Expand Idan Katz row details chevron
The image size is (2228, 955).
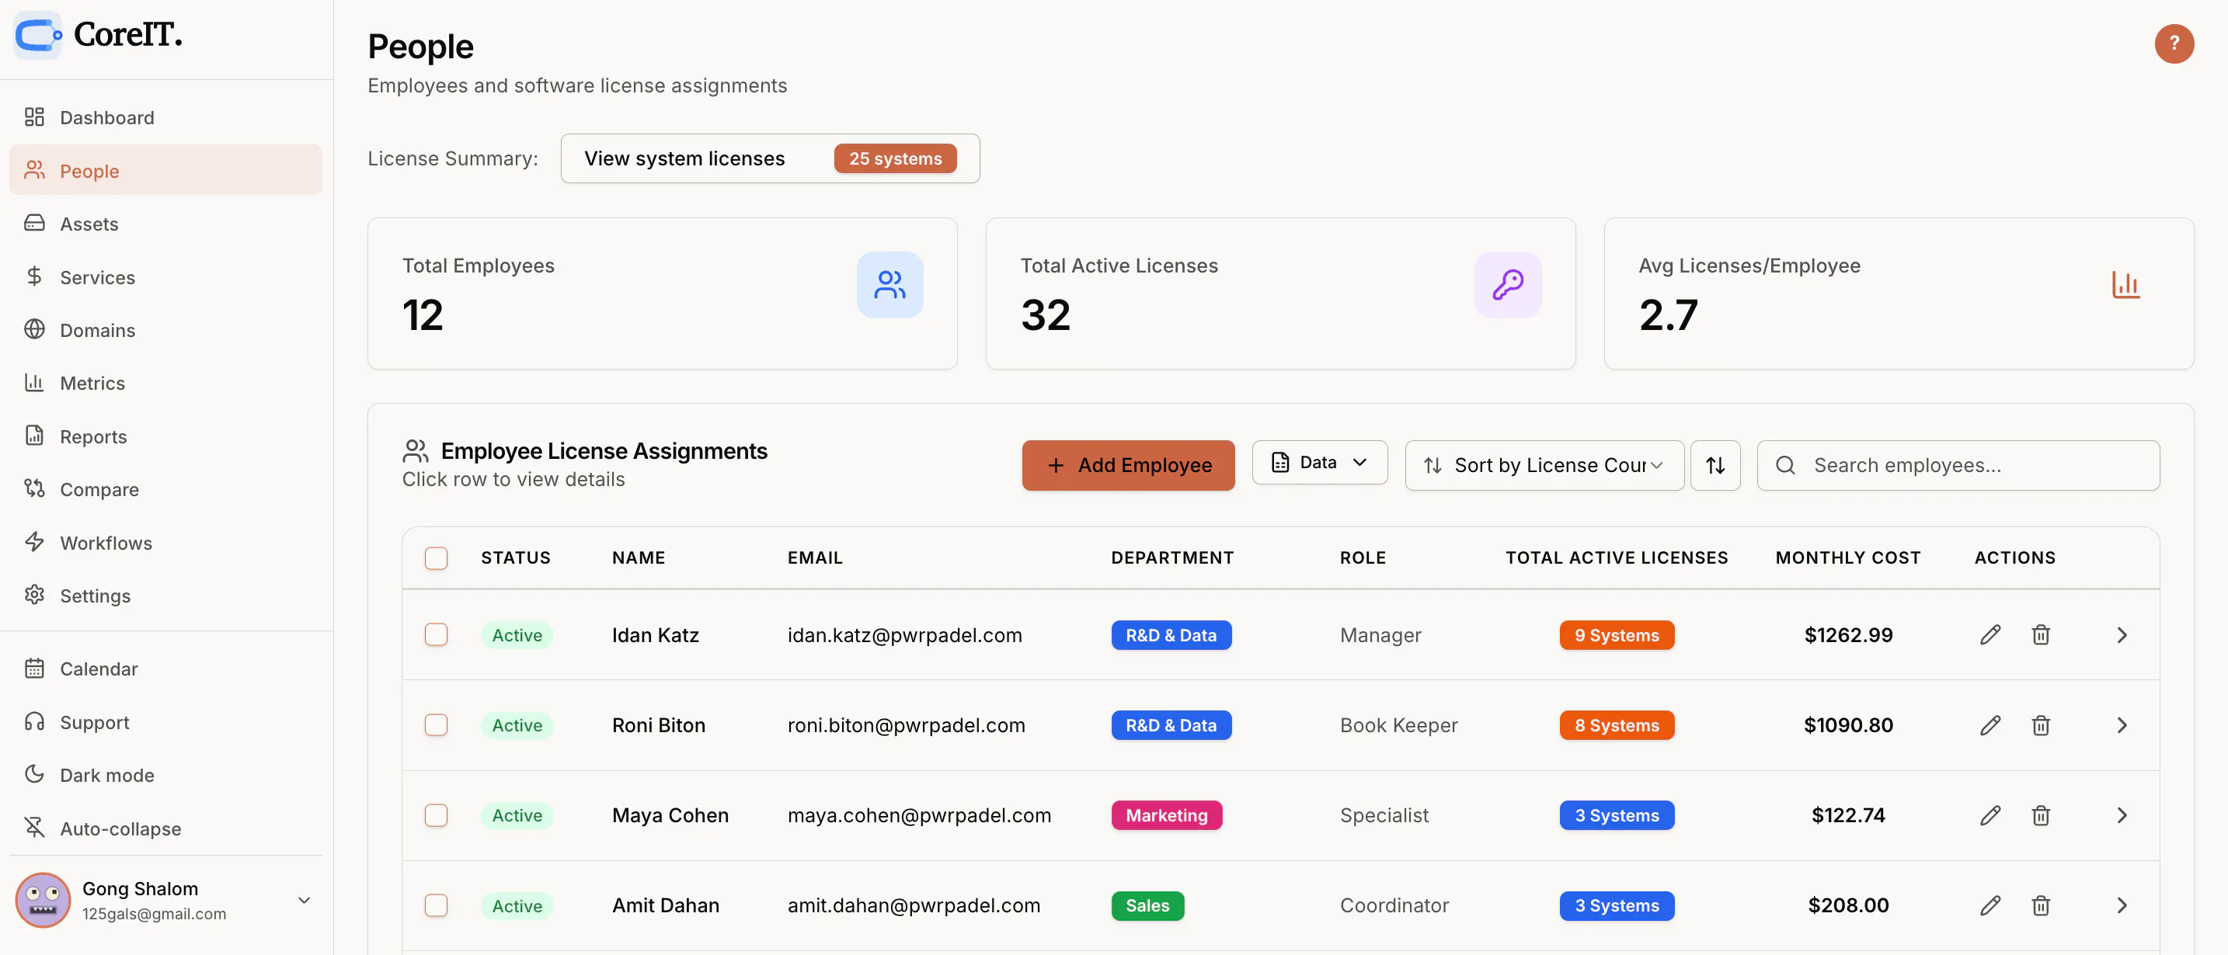click(x=2122, y=634)
